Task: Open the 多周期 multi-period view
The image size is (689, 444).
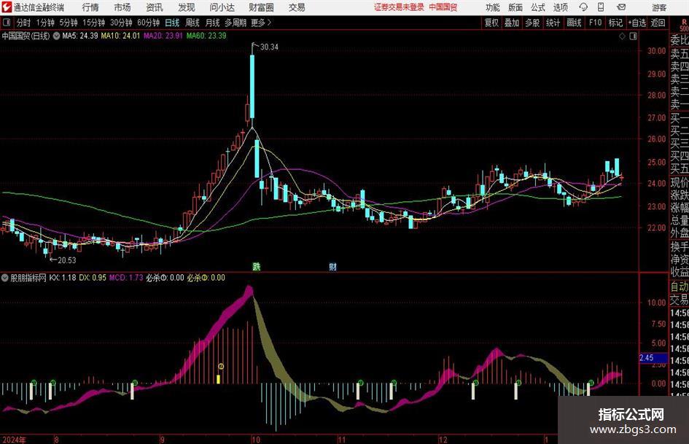Action: point(235,23)
